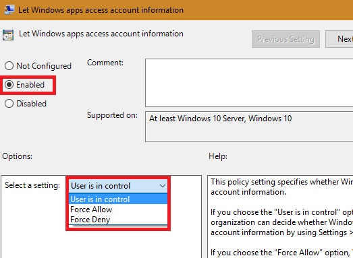
Task: Click the Previous Setting button
Action: (286, 39)
